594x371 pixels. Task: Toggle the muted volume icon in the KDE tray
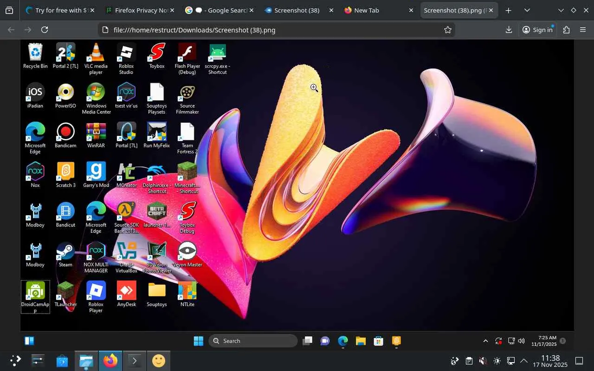point(483,361)
